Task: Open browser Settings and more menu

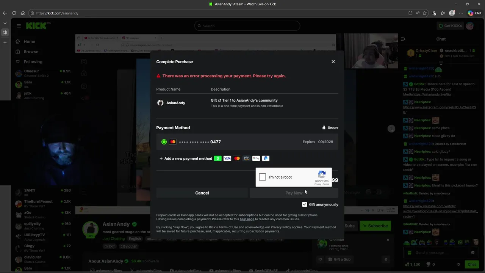Action: coord(461,13)
